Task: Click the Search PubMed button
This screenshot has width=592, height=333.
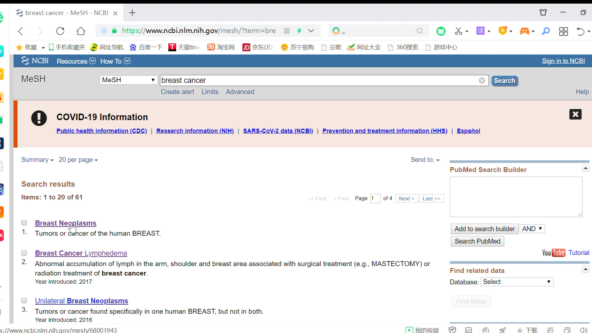Action: (x=477, y=241)
